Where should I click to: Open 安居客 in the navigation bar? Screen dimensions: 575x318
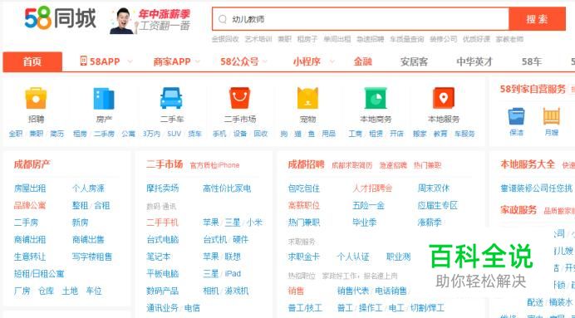pyautogui.click(x=414, y=61)
